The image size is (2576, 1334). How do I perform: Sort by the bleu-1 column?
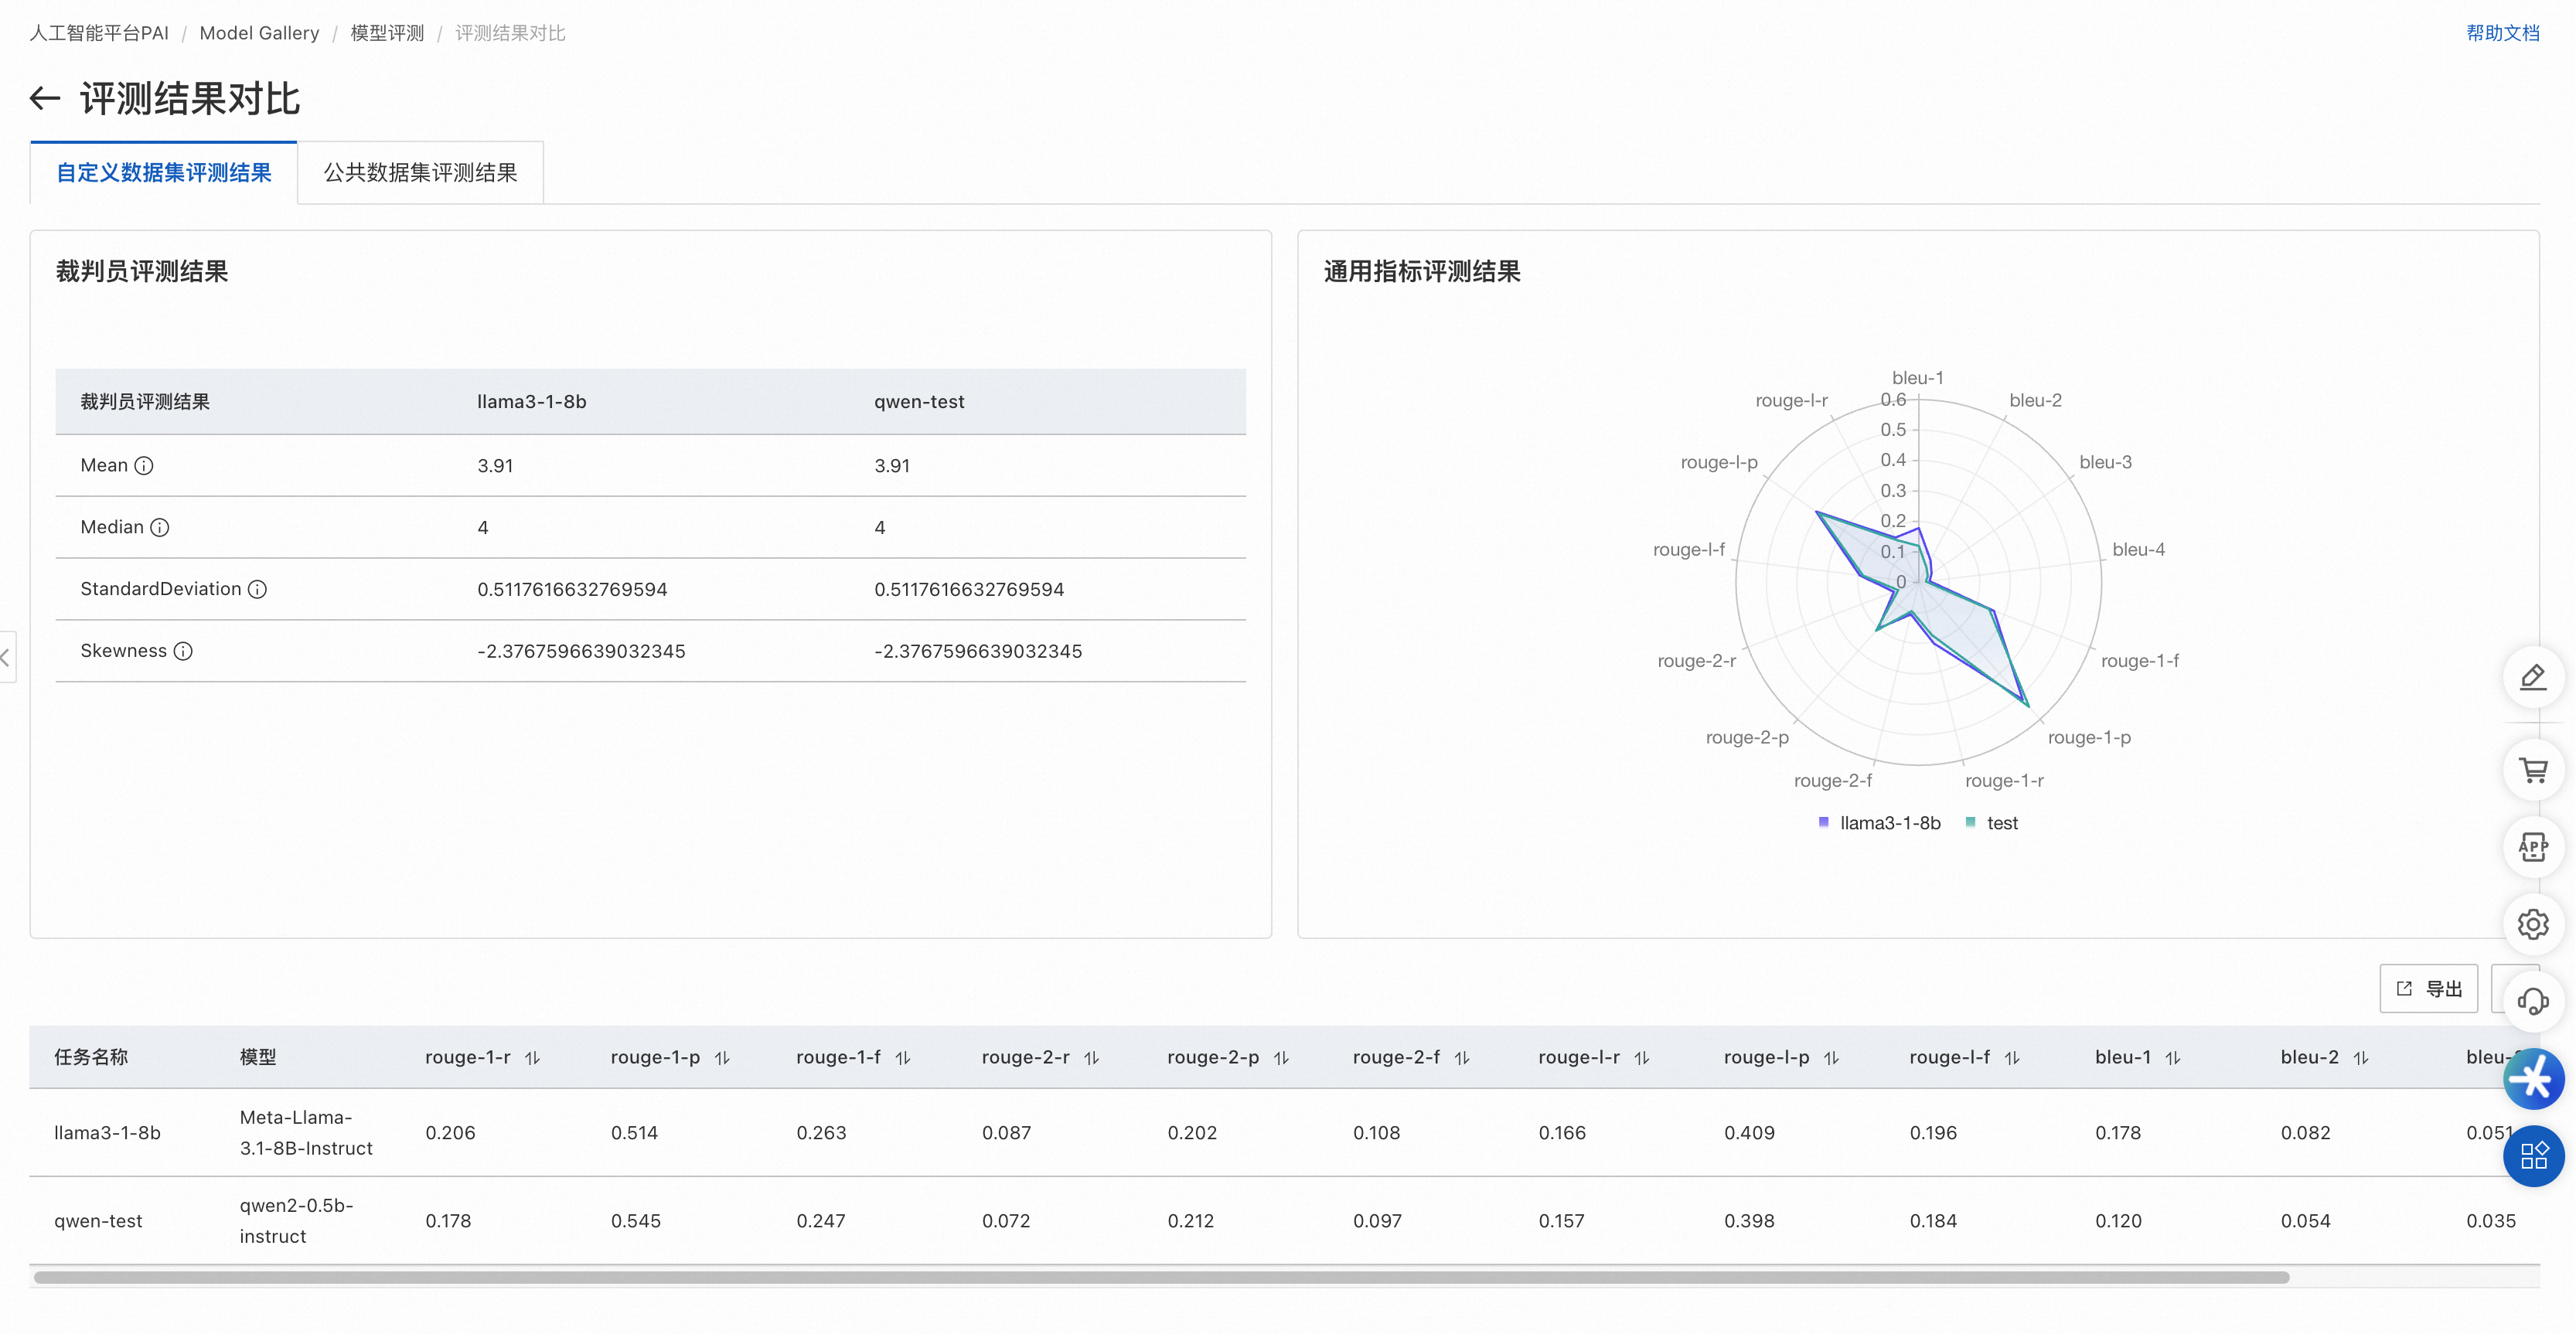pyautogui.click(x=2172, y=1058)
